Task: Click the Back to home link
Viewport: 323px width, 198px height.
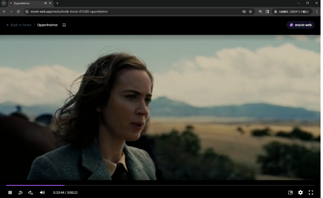Action: click(19, 25)
